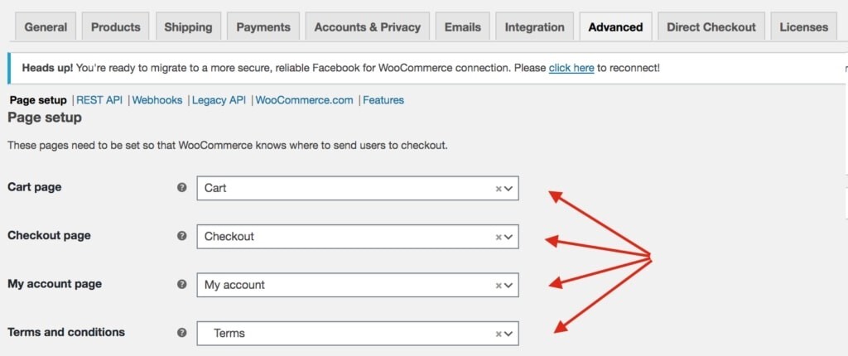Expand the Terms and conditions dropdown
The width and height of the screenshot is (848, 356).
[509, 334]
